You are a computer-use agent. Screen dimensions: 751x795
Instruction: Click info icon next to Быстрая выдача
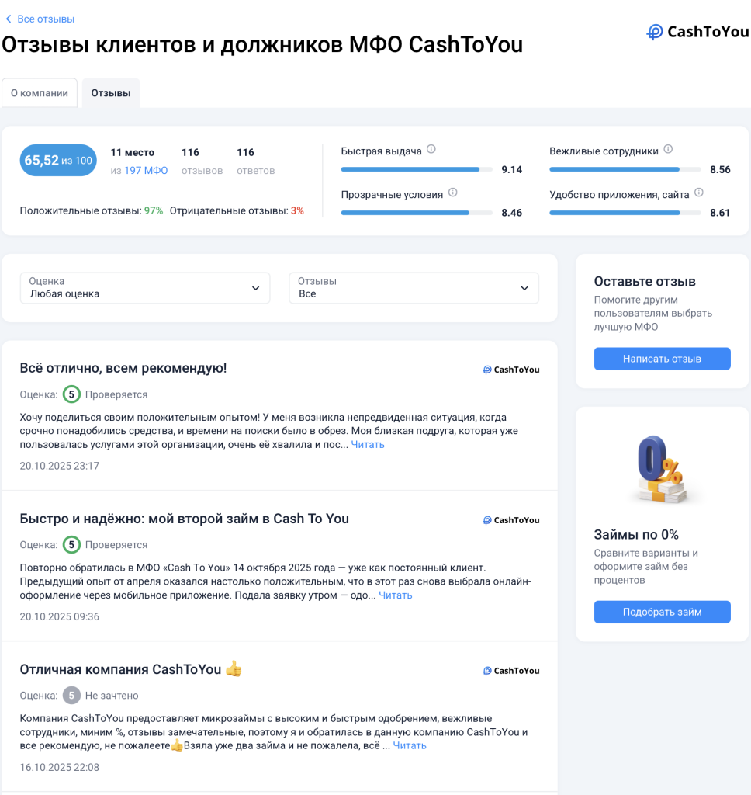click(x=431, y=149)
